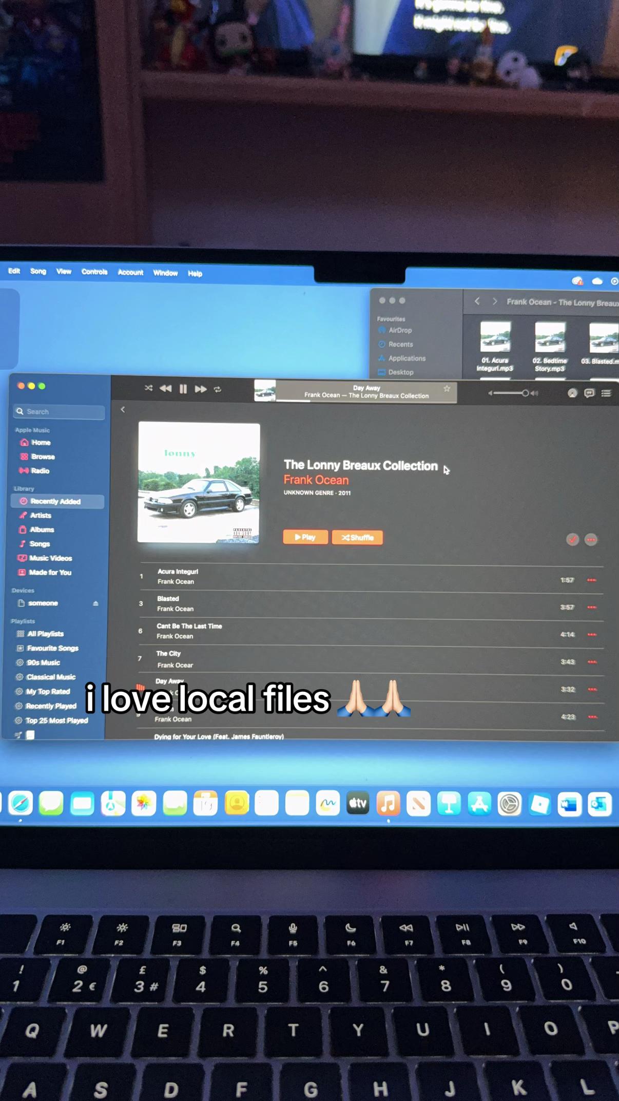Open the Song menu
619x1101 pixels.
38,271
